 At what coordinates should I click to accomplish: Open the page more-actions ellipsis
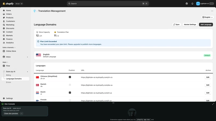click(x=212, y=11)
